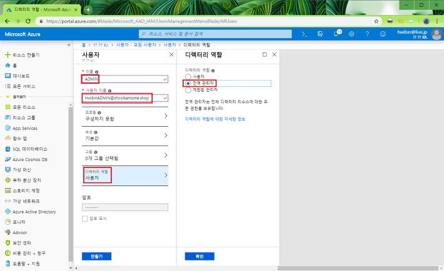Open App Services in sidebar
This screenshot has width=444, height=271.
pos(21,128)
